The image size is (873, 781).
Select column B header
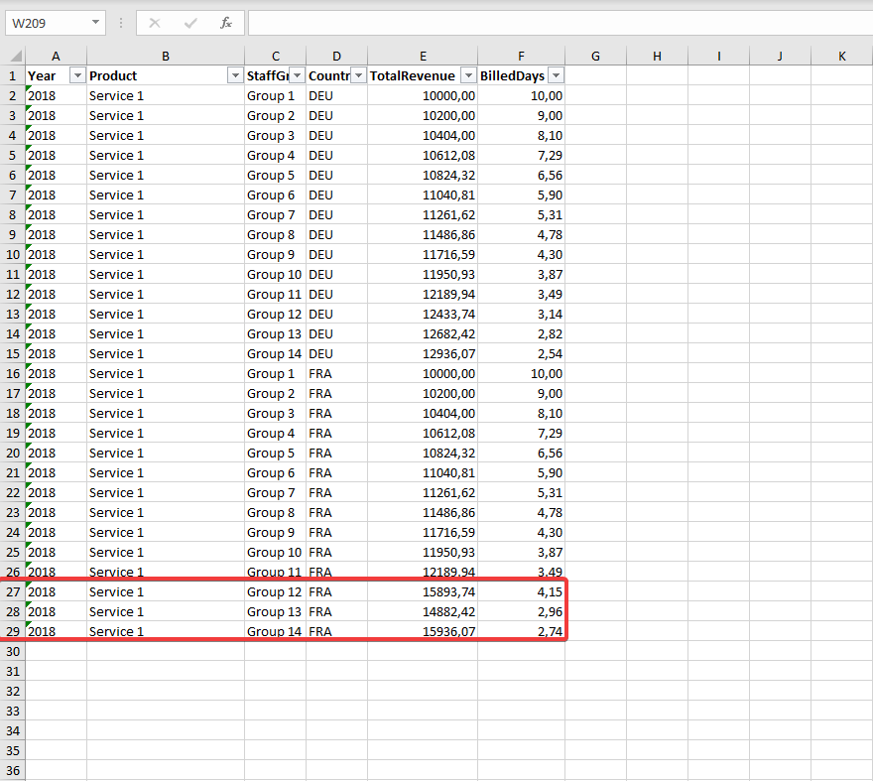pos(165,57)
